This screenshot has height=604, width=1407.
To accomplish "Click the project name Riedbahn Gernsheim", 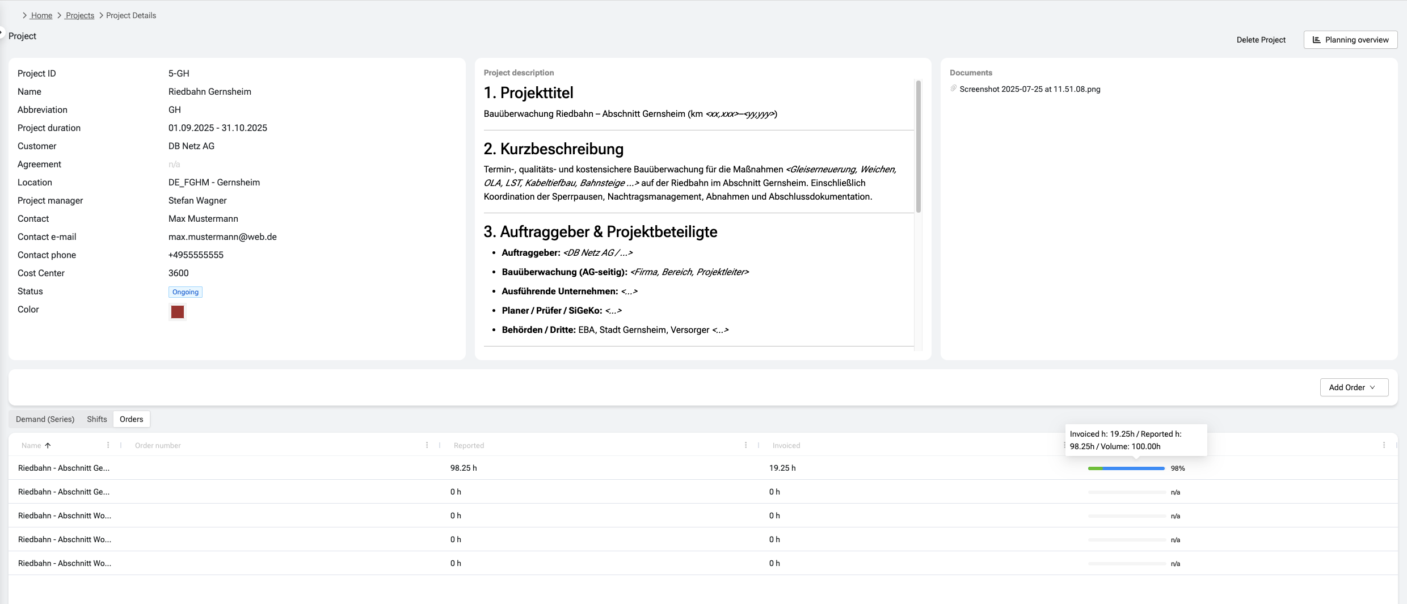I will 210,91.
